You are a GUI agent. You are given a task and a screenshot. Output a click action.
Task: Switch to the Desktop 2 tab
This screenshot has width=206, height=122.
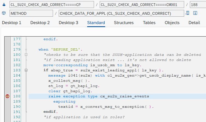tap(40, 23)
